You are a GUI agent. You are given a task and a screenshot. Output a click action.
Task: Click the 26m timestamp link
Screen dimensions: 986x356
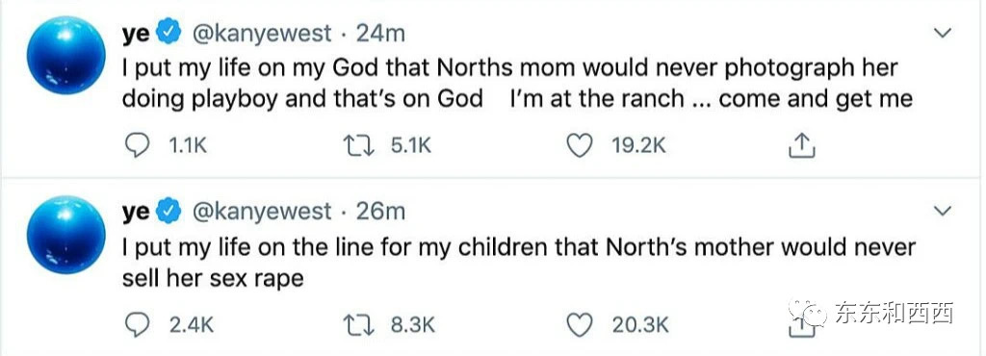click(380, 213)
